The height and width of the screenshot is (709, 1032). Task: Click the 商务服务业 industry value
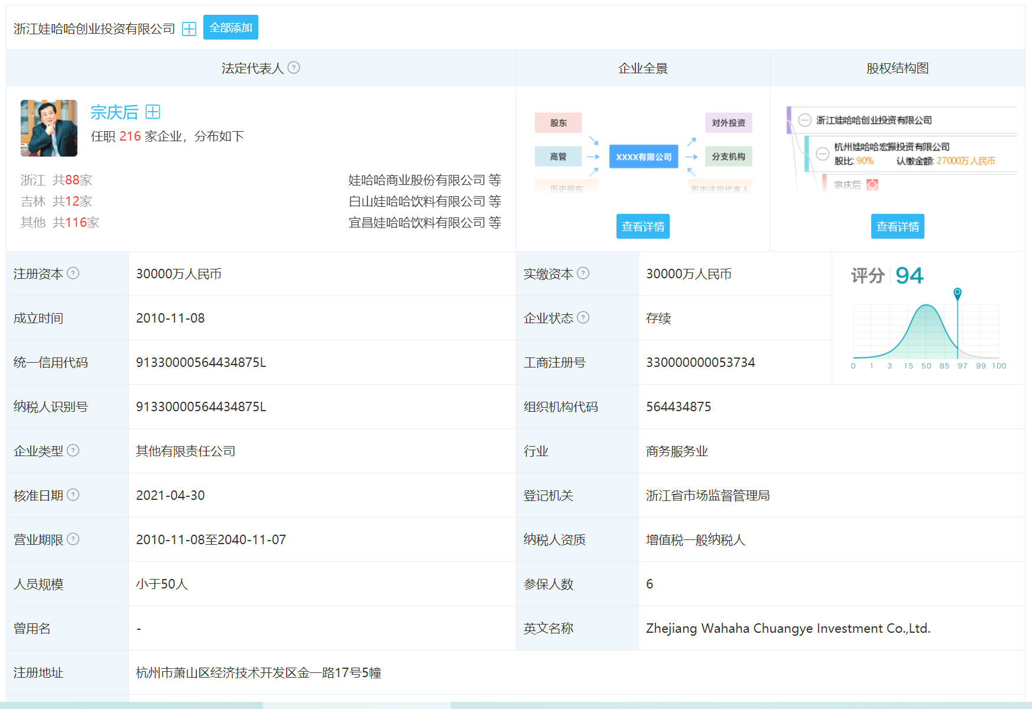pyautogui.click(x=677, y=451)
